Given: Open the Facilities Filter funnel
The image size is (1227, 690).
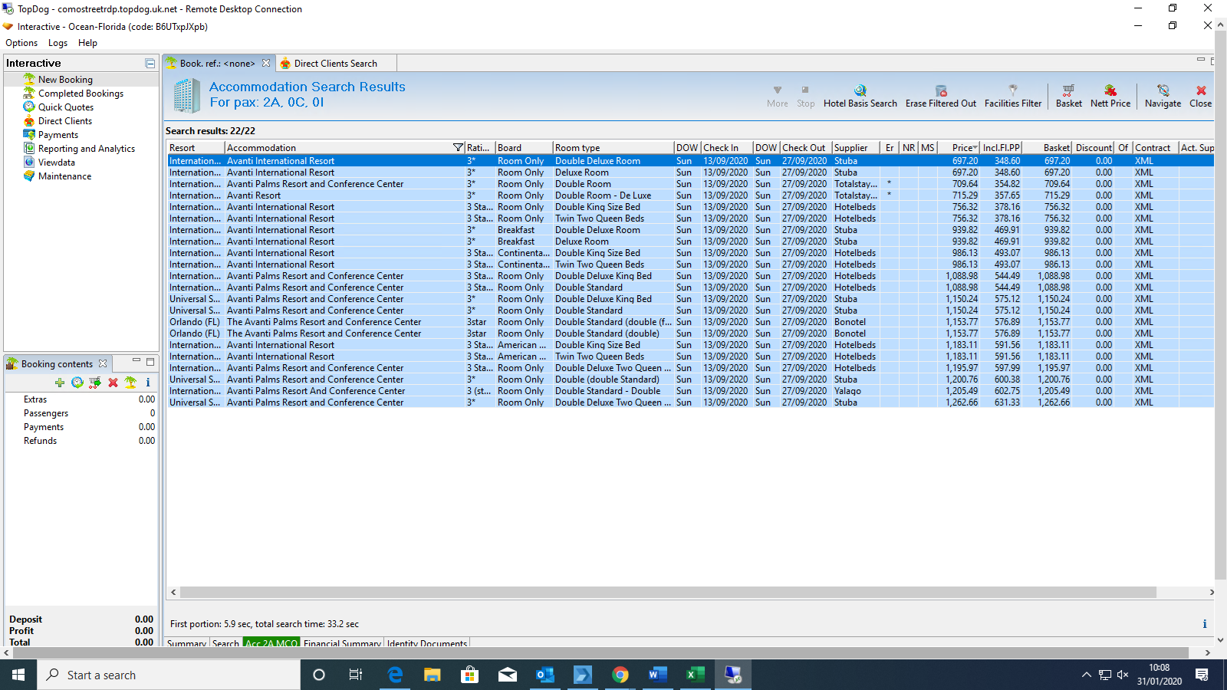Looking at the screenshot, I should pyautogui.click(x=1013, y=97).
